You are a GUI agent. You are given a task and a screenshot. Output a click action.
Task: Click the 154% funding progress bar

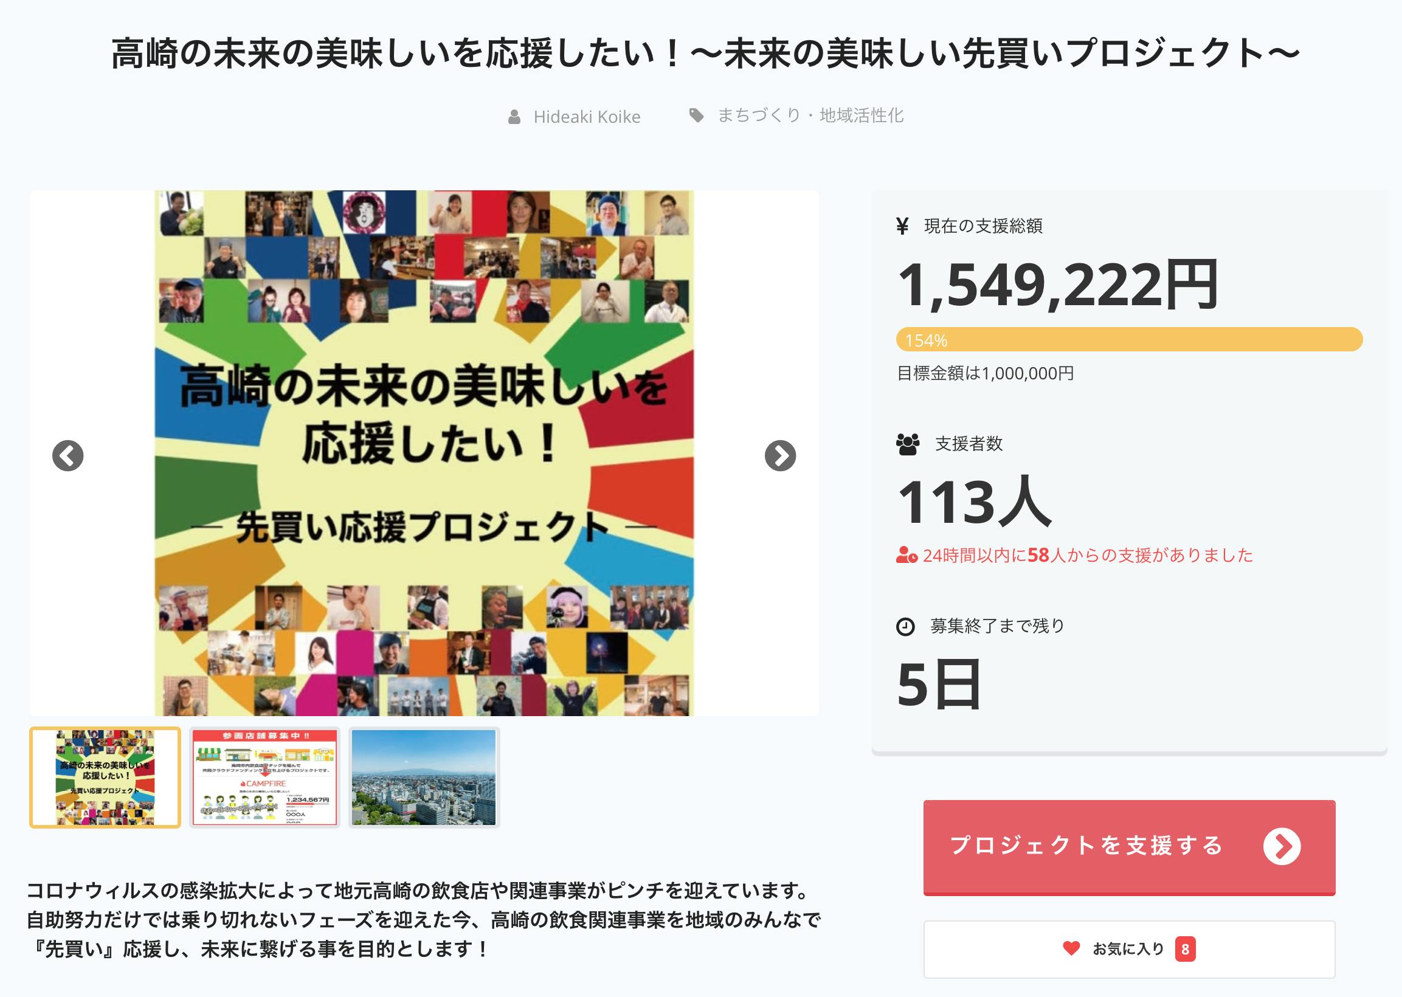pos(1129,339)
